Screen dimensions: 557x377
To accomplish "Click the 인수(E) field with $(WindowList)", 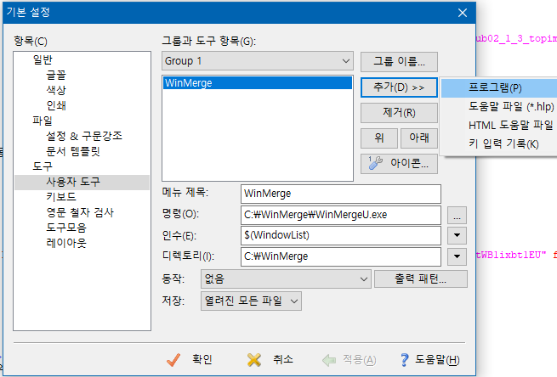I will pos(341,235).
